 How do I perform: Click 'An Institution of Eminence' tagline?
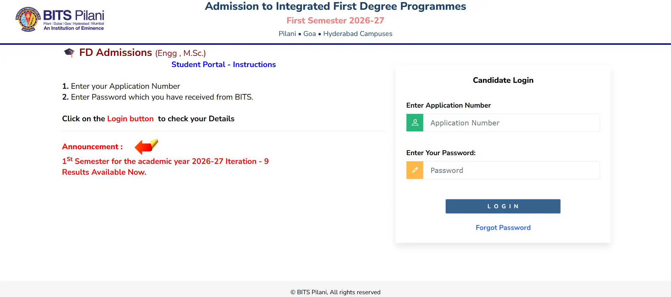74,28
